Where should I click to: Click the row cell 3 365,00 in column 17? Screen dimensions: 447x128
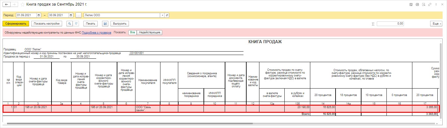pyautogui.click(x=425, y=109)
